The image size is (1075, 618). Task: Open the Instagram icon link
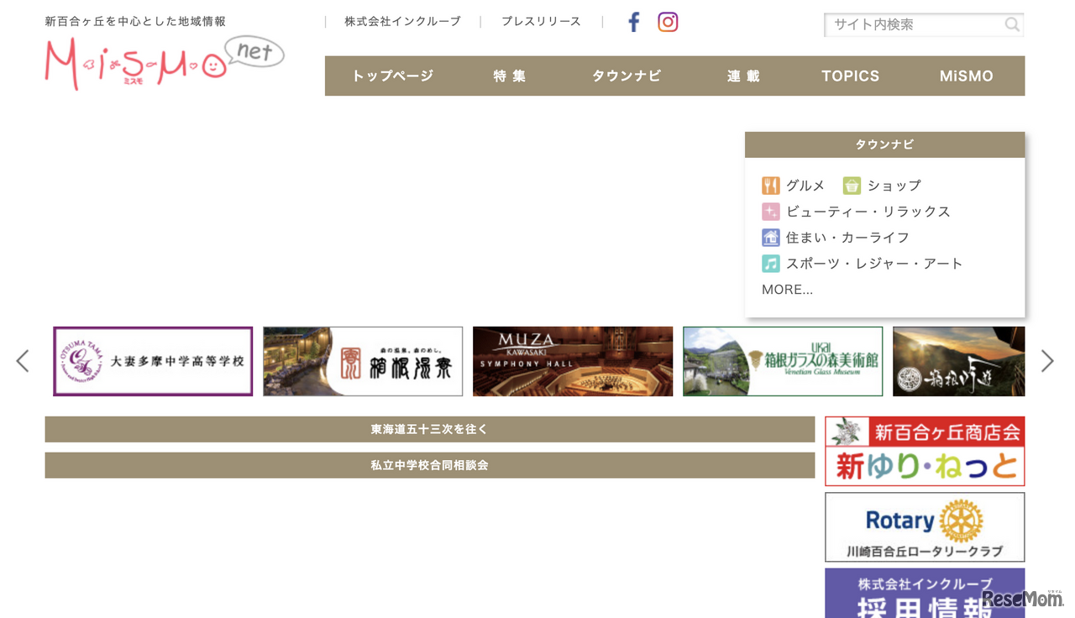pos(668,22)
